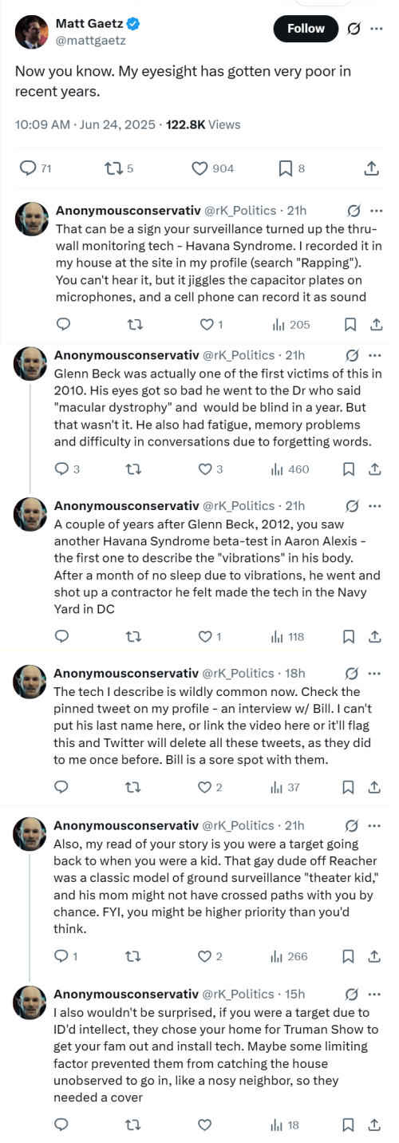Open more menu on Aaron Alexis reply
The width and height of the screenshot is (399, 1143).
click(375, 505)
